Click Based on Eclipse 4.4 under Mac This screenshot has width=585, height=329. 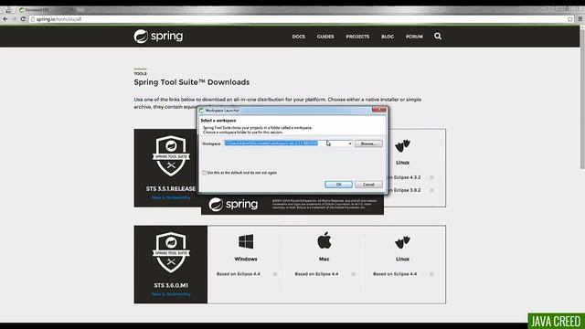pyautogui.click(x=316, y=274)
